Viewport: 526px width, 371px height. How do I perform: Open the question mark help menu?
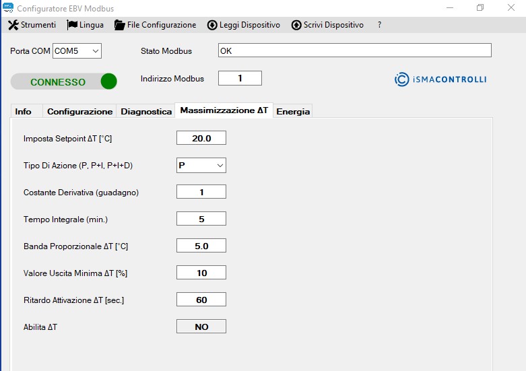click(x=379, y=25)
